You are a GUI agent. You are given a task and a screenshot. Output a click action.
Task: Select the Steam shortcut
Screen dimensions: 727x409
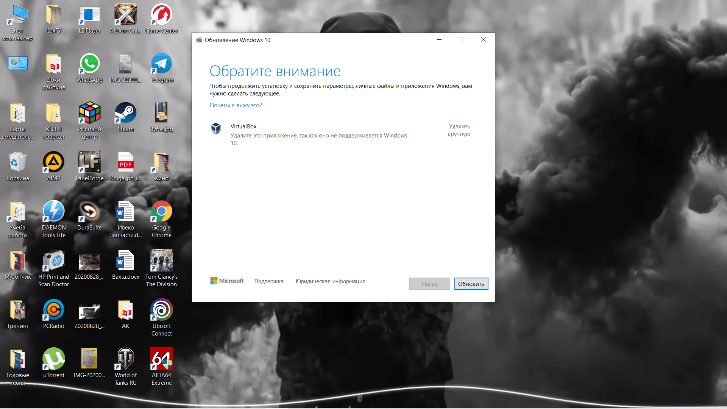pos(125,118)
